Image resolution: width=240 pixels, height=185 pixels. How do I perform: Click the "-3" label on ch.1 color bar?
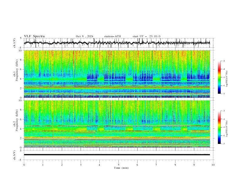(x=223, y=61)
